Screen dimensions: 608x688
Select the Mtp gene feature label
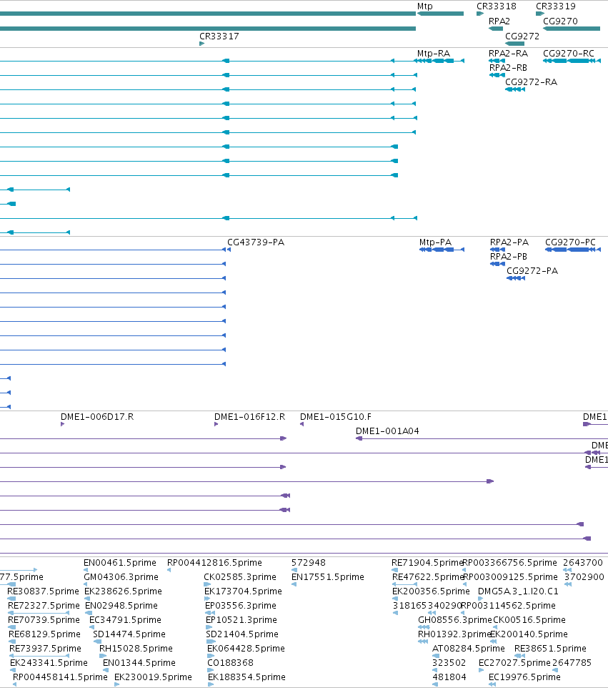coord(425,6)
